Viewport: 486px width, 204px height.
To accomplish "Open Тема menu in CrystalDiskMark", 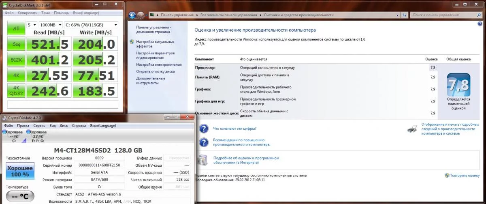I will coord(46,13).
